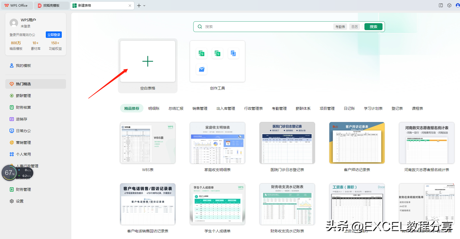The image size is (460, 239).
Task: Click the 10+ 素材库 stat
Action: 36,46
